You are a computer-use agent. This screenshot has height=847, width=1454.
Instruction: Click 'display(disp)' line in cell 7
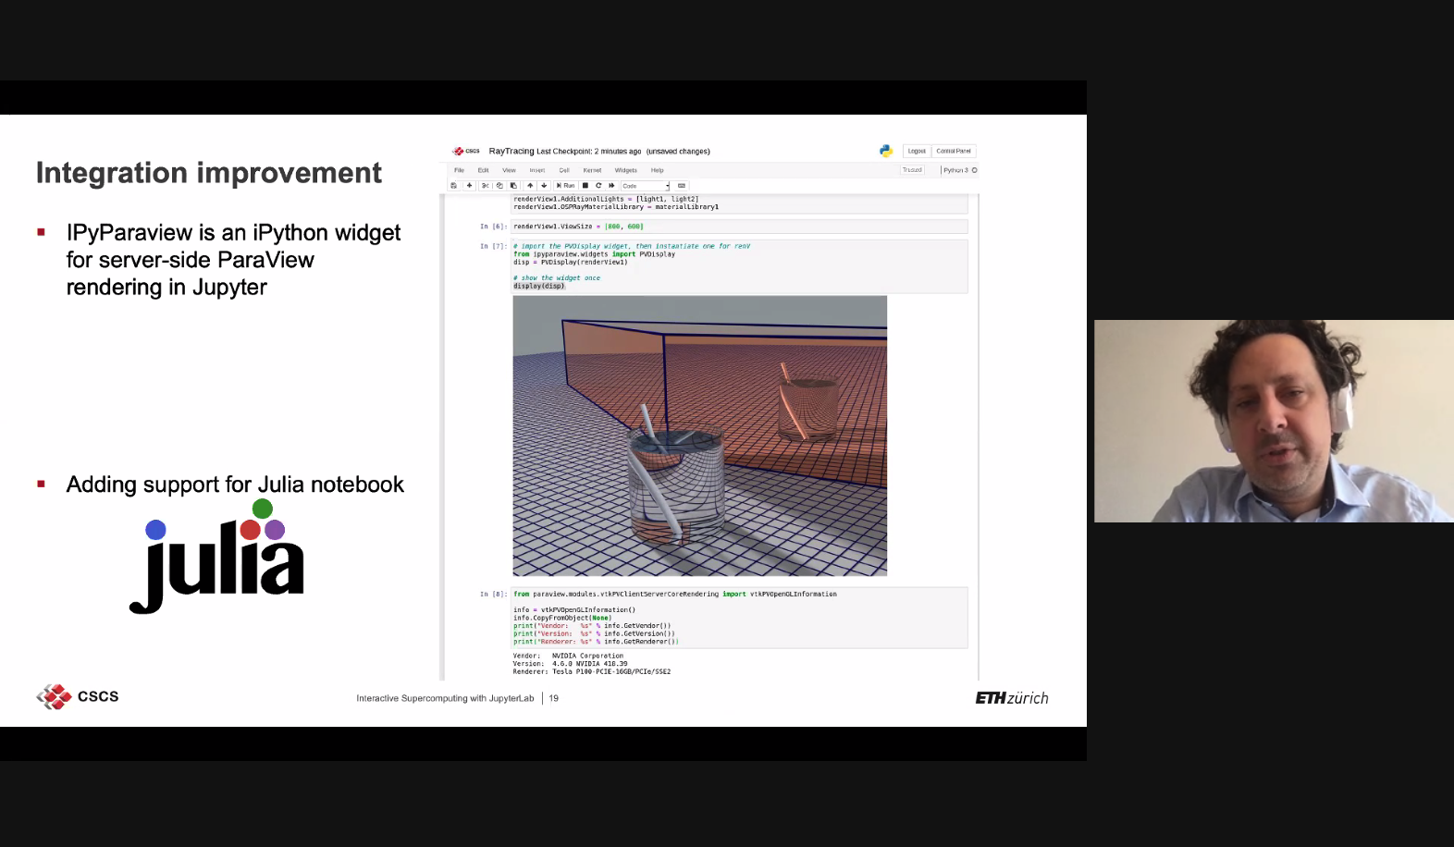point(539,286)
